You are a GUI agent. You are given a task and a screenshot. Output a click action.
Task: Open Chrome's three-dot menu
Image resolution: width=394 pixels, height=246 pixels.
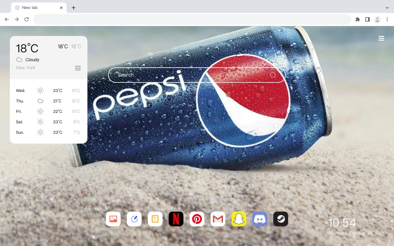click(387, 19)
